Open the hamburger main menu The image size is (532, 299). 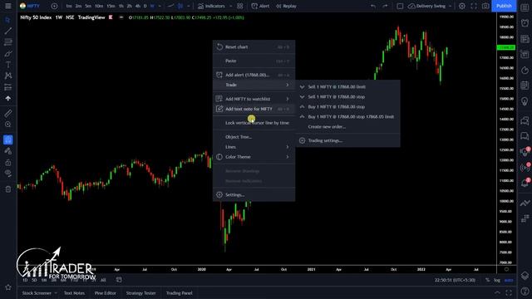tap(7, 6)
